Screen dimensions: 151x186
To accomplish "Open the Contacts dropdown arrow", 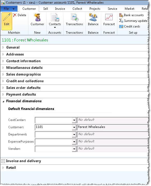I will tap(55, 27).
